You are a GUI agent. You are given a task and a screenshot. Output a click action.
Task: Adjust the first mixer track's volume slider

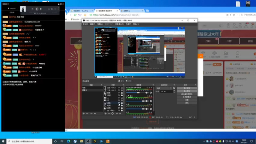tap(135, 93)
